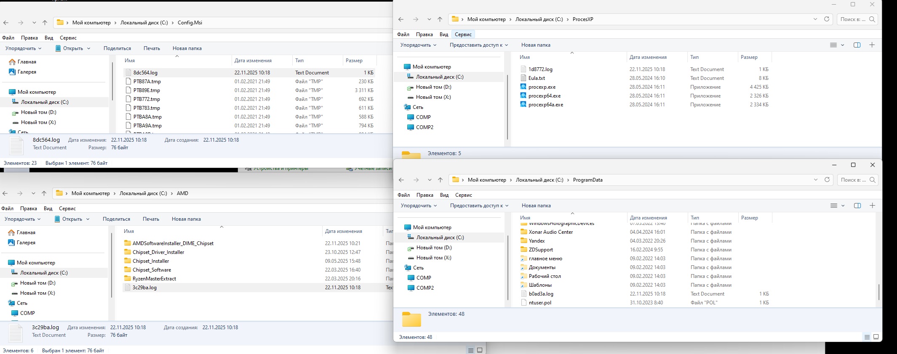Click plus icon in ProcesXP toolbar

(x=872, y=45)
